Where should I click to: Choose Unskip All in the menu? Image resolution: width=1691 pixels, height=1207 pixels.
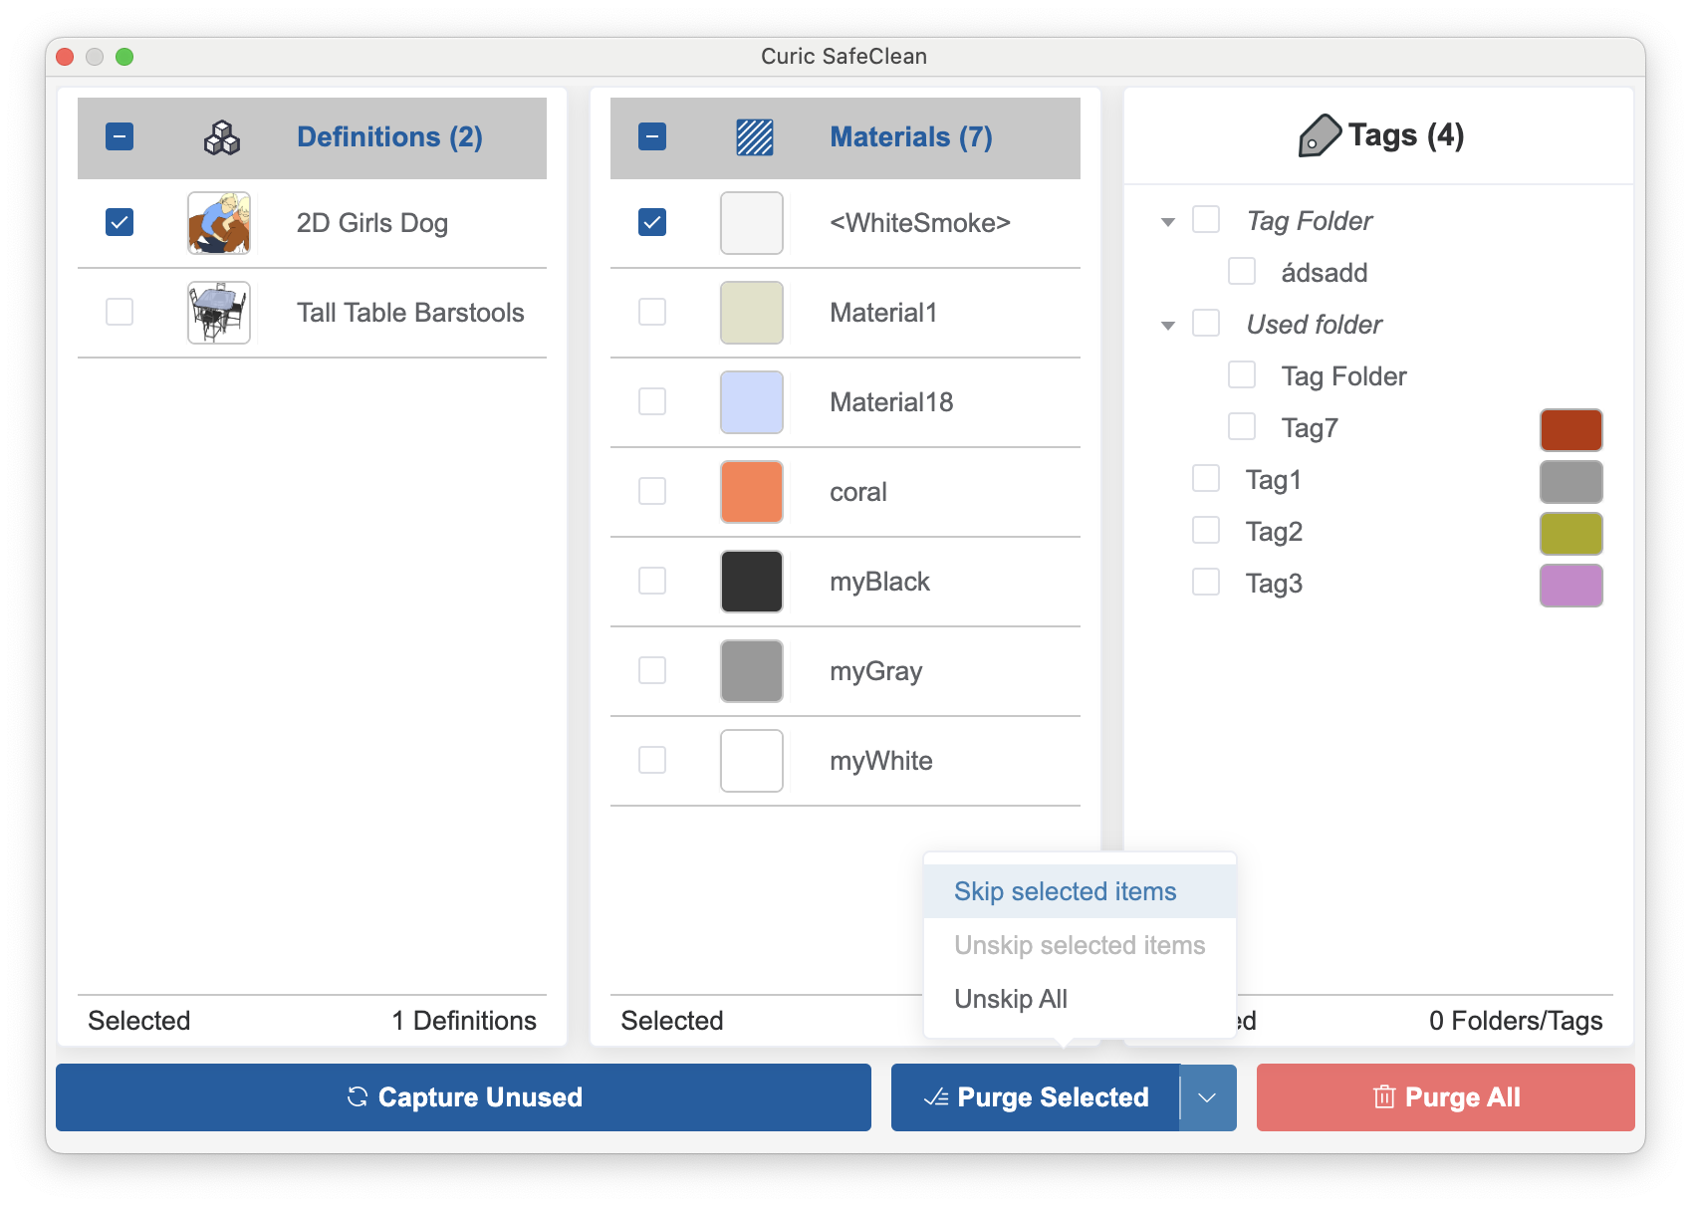click(x=1010, y=999)
